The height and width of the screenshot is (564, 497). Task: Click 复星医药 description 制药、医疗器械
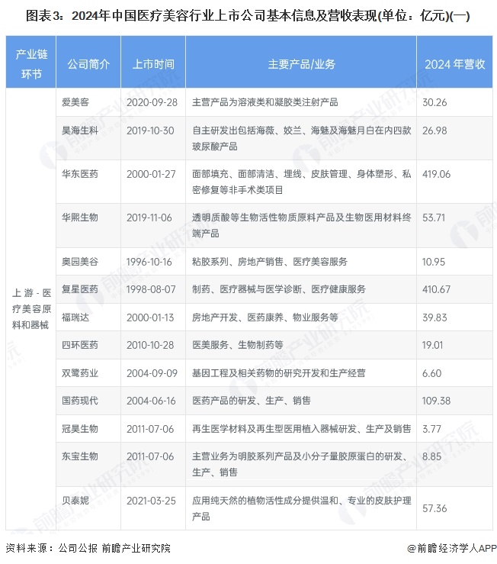tap(278, 289)
